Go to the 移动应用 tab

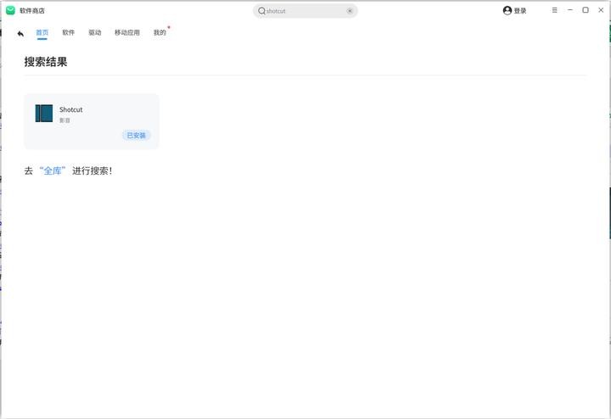[x=127, y=33]
